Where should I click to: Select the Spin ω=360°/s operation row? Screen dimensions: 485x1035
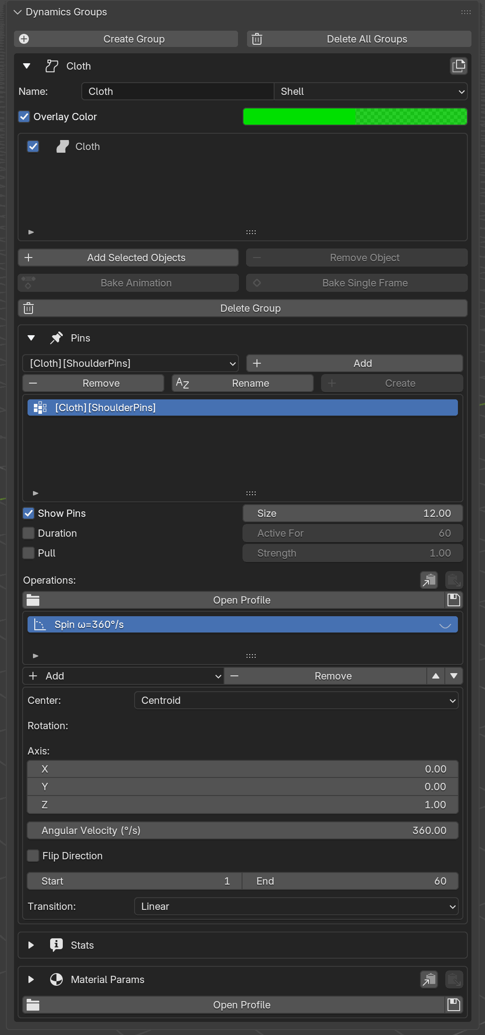[242, 624]
